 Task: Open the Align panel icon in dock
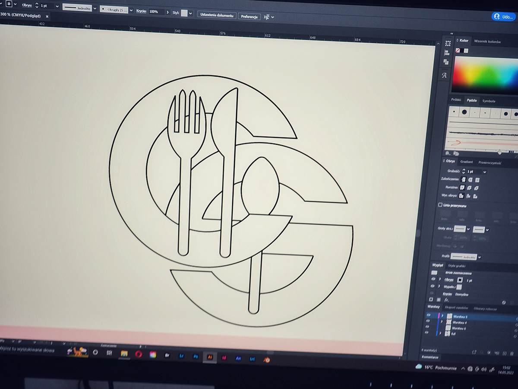tap(446, 53)
